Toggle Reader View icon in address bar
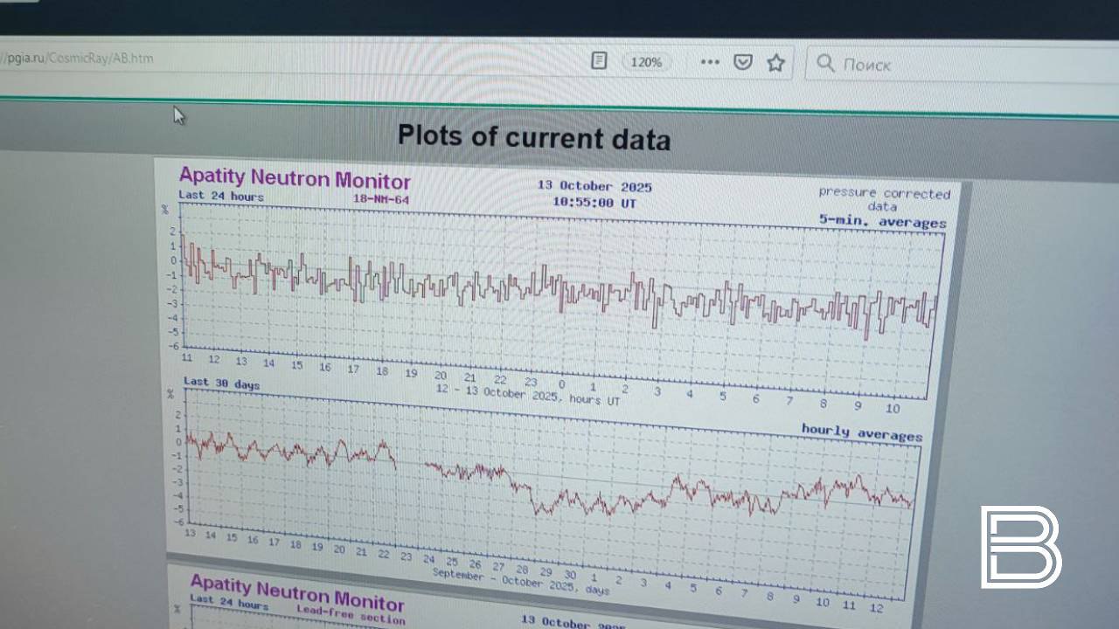 (x=599, y=61)
